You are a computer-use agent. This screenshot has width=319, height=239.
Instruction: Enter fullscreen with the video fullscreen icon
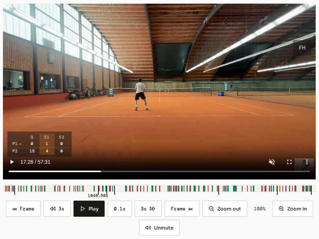point(289,162)
